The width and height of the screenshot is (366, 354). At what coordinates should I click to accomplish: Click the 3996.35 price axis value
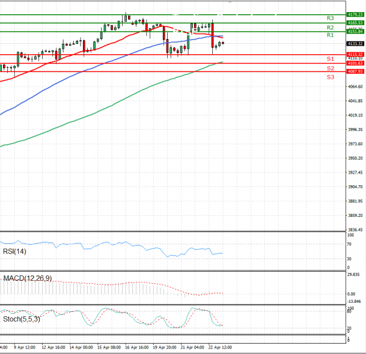pyautogui.click(x=355, y=129)
